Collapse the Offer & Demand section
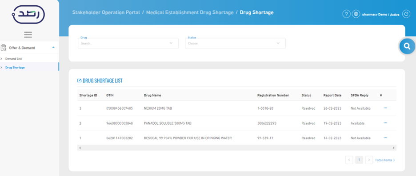 click(x=53, y=47)
